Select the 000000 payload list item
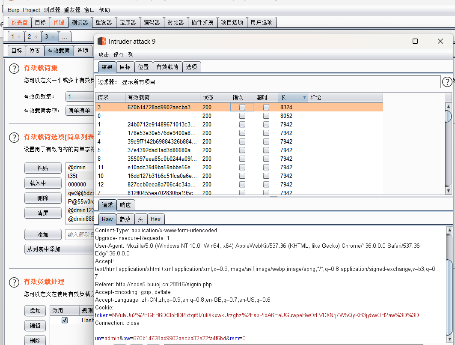 80,185
